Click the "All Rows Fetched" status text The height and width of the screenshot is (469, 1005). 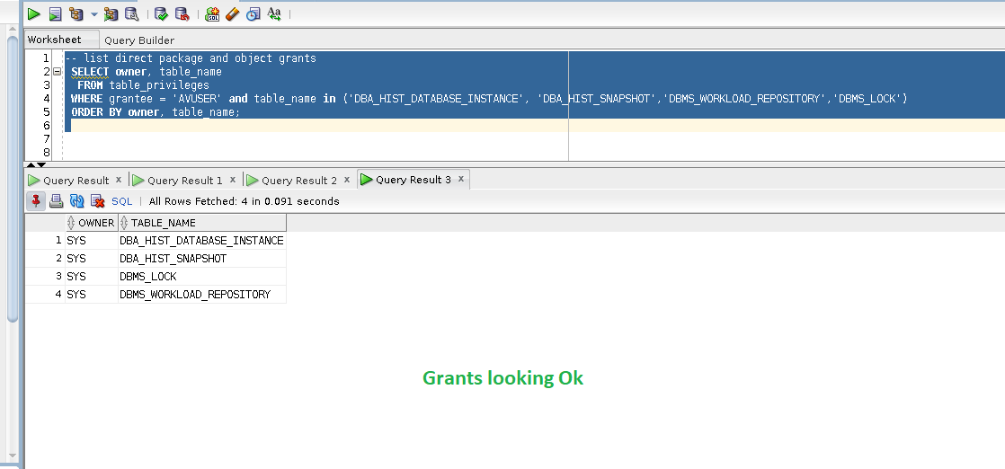click(x=245, y=201)
